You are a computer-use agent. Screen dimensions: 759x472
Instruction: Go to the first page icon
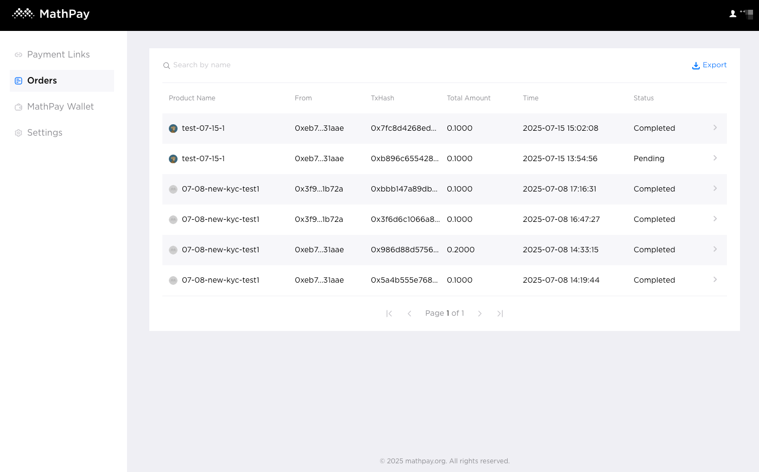point(389,314)
